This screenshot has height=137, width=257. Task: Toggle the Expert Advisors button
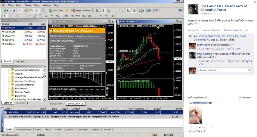(81, 10)
